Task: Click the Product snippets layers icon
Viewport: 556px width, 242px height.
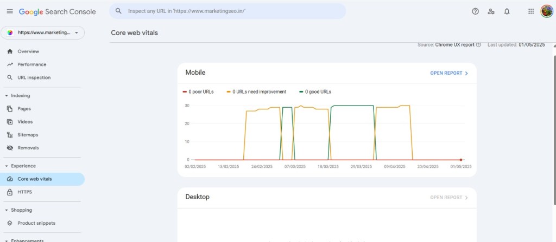Action: coord(10,223)
